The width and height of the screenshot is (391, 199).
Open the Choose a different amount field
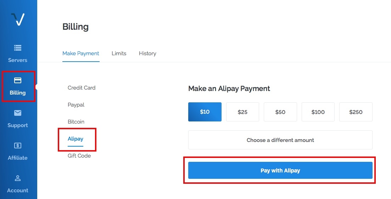280,140
